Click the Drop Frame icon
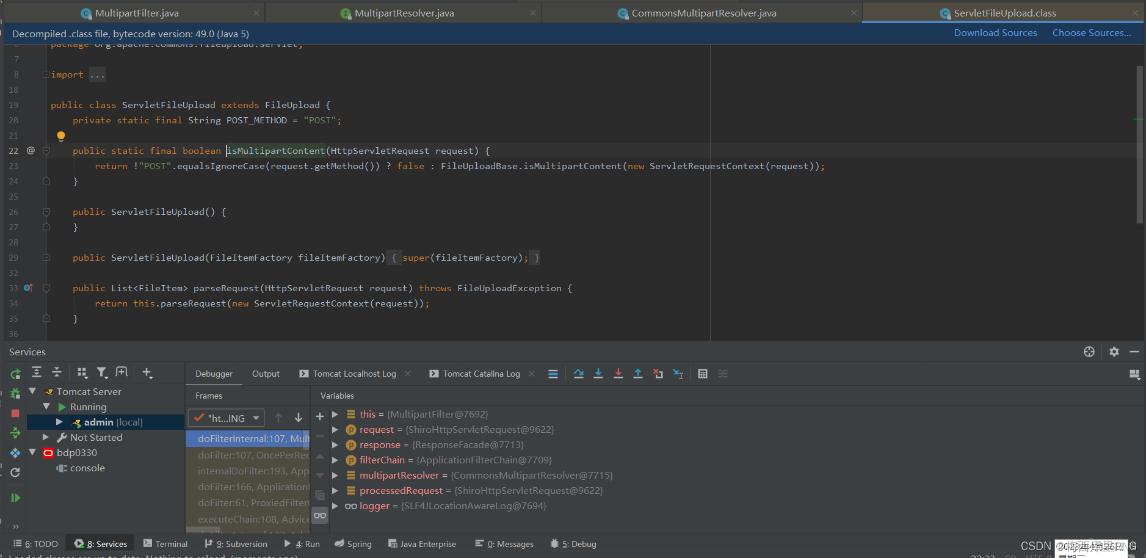Image resolution: width=1146 pixels, height=558 pixels. [658, 374]
